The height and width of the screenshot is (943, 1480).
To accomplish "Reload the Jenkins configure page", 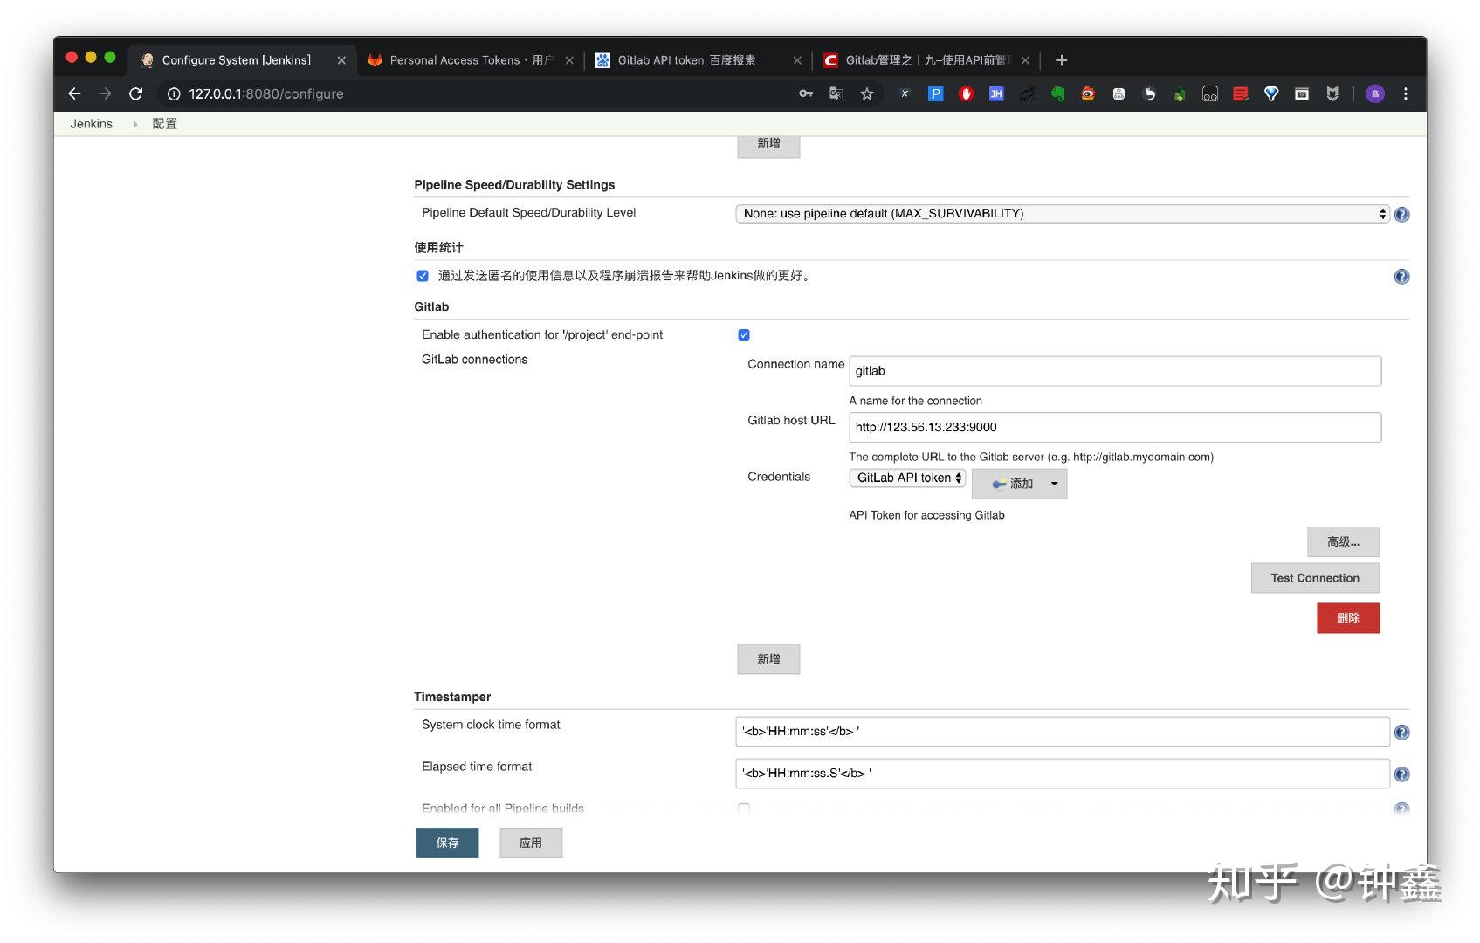I will 135,93.
